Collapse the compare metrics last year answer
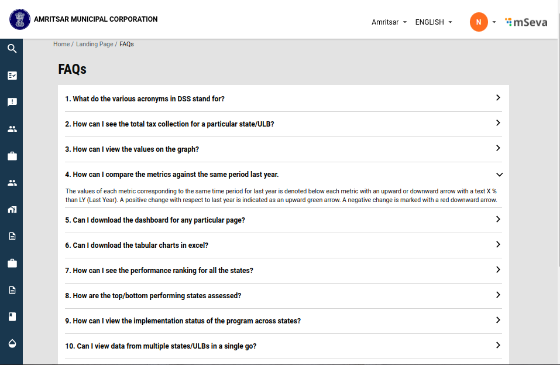560x365 pixels. coord(499,174)
